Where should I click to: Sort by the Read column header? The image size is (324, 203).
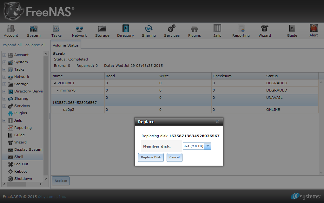(131, 76)
